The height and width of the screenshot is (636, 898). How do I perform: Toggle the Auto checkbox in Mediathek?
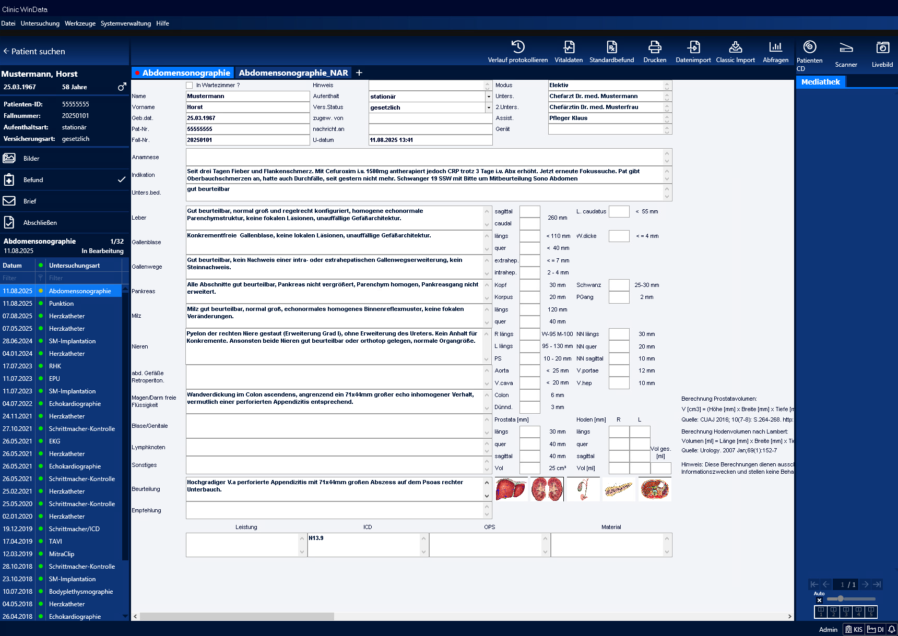click(x=819, y=600)
